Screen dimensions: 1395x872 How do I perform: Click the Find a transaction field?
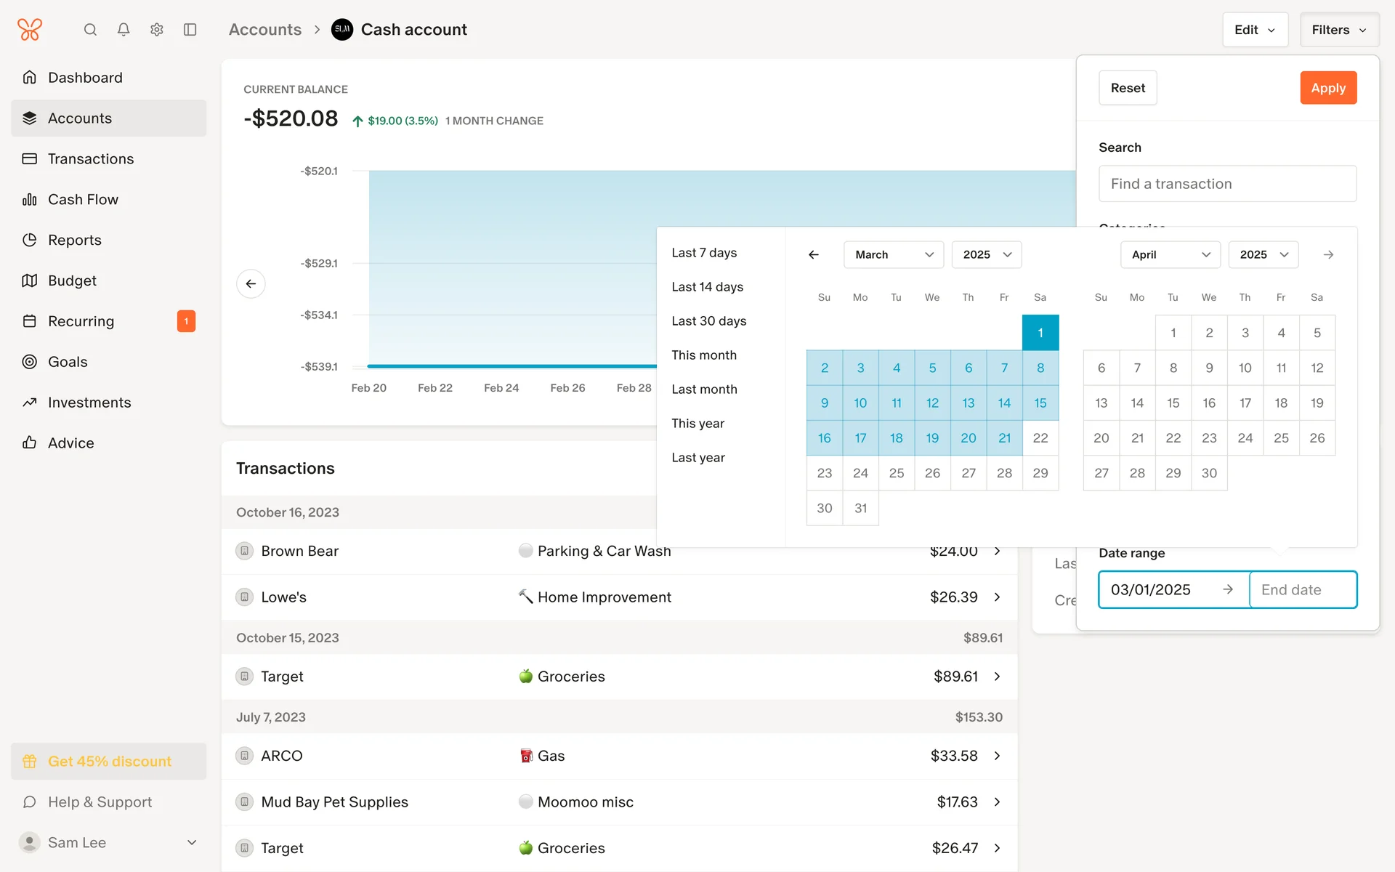point(1227,184)
